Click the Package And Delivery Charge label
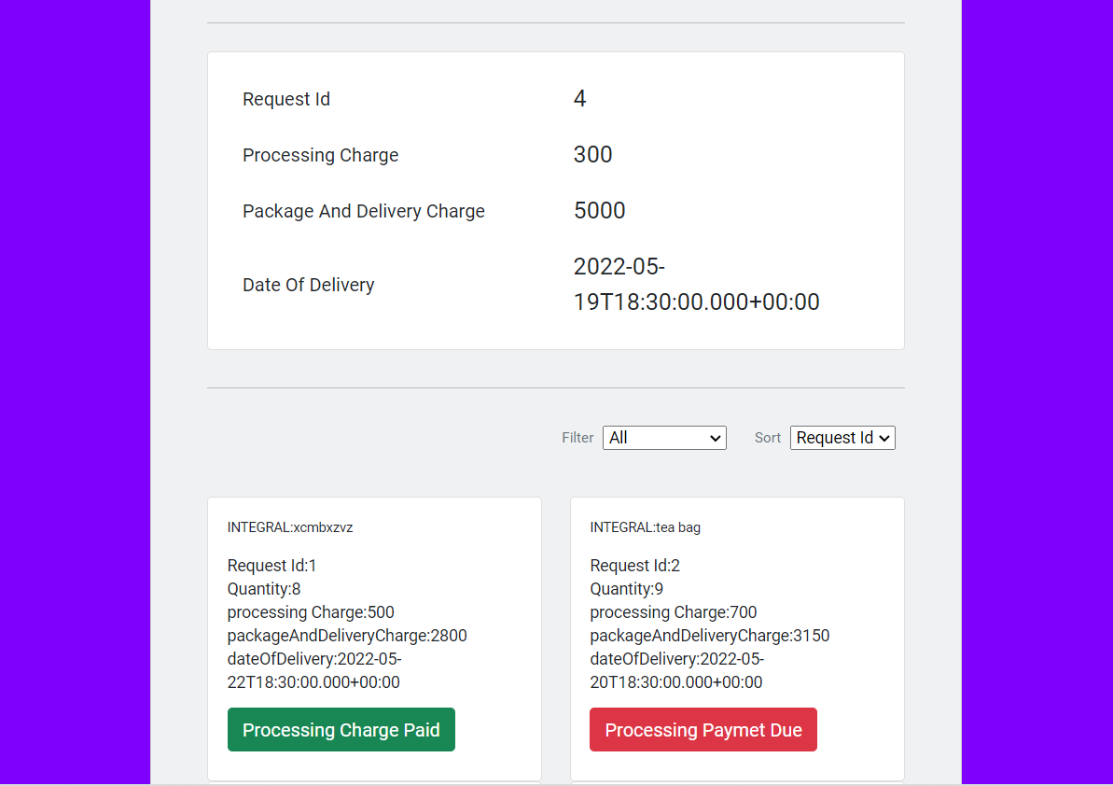This screenshot has width=1113, height=786. coord(364,211)
